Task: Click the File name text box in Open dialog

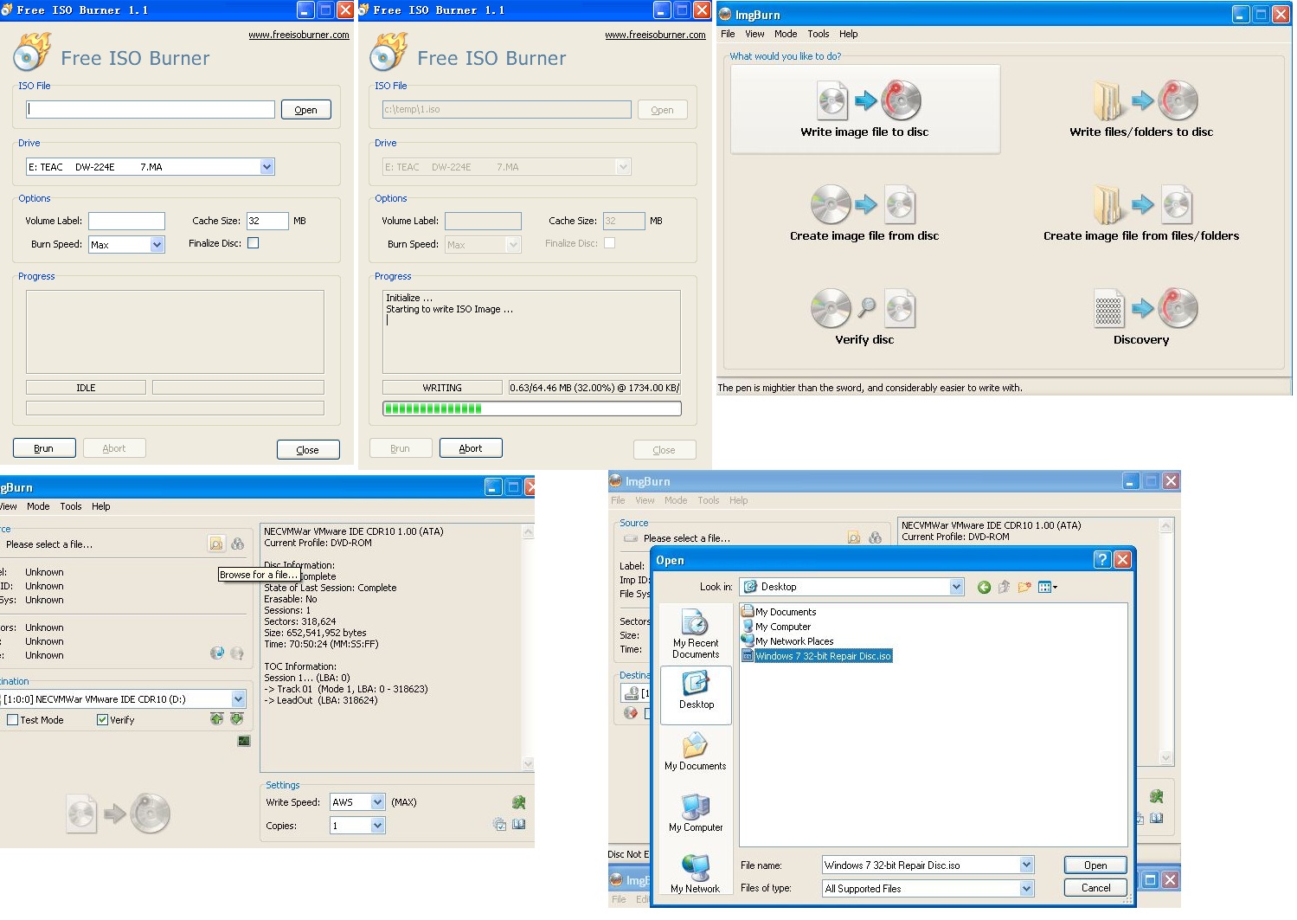Action: click(921, 865)
